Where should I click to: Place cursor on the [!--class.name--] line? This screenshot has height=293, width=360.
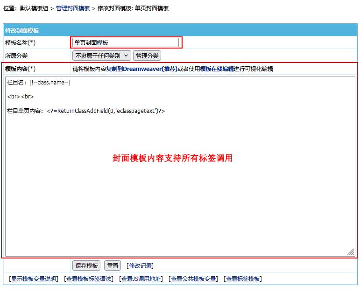coord(39,83)
